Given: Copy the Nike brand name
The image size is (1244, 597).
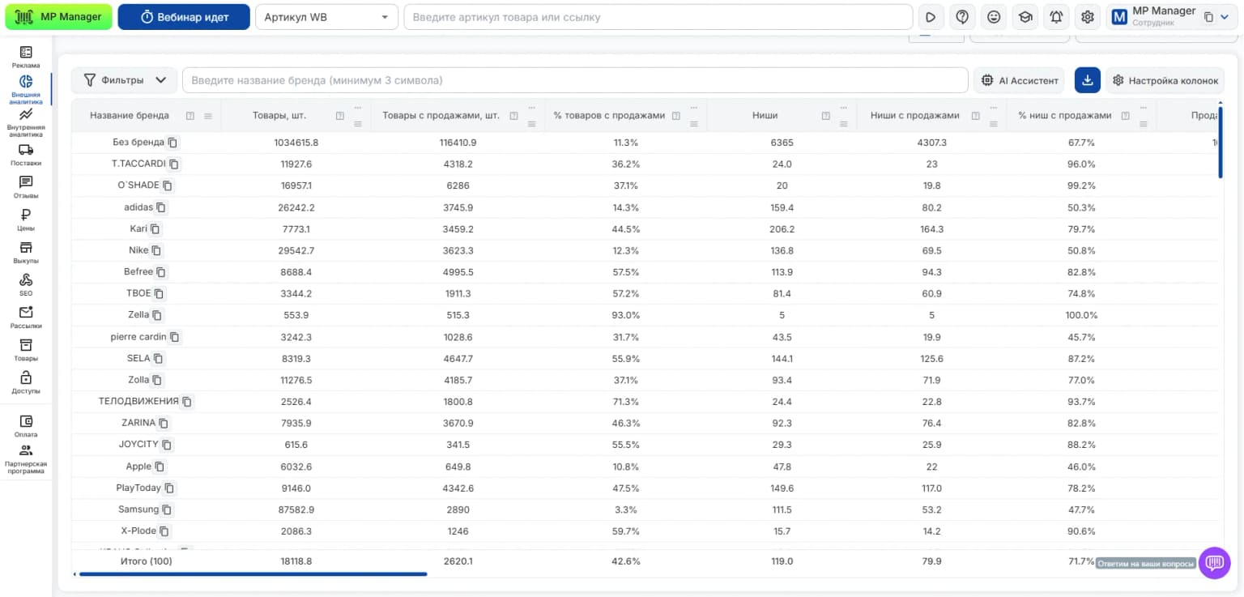Looking at the screenshot, I should [156, 250].
